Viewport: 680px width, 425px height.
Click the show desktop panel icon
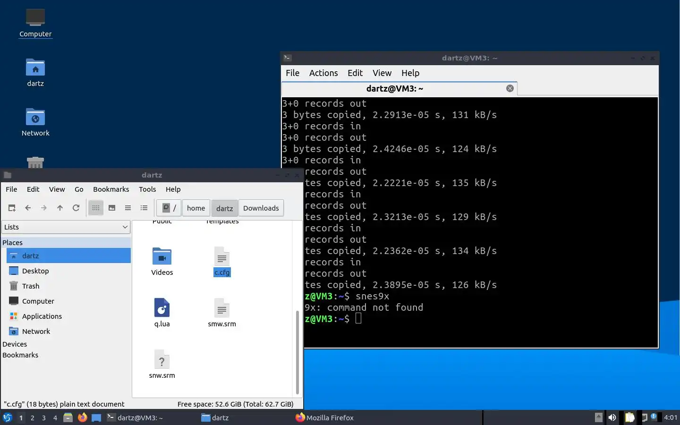(96, 417)
